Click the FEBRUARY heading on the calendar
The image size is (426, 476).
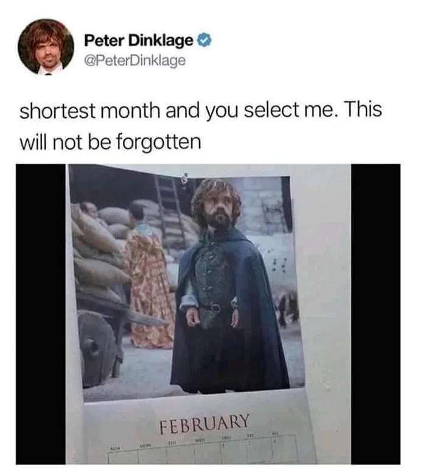[204, 423]
